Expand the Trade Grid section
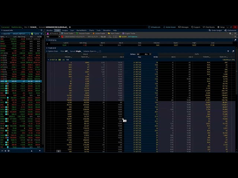238x178 pixels. point(47,48)
